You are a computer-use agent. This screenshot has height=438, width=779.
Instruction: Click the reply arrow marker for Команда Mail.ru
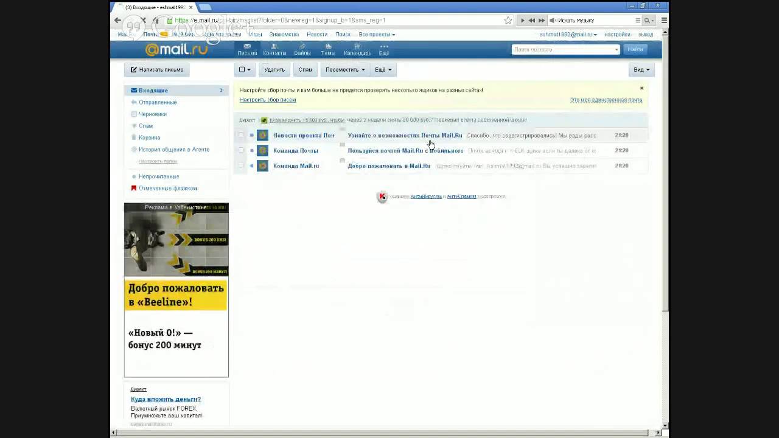pos(251,165)
